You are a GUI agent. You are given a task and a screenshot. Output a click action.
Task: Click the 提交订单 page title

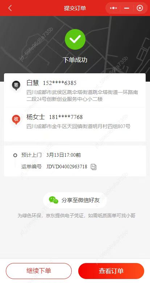click(x=75, y=8)
